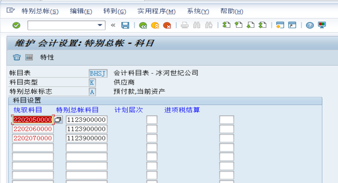The height and width of the screenshot is (183, 338).
Task: Click input tax clearing field in 2202070000 row
Action: [x=226, y=138]
